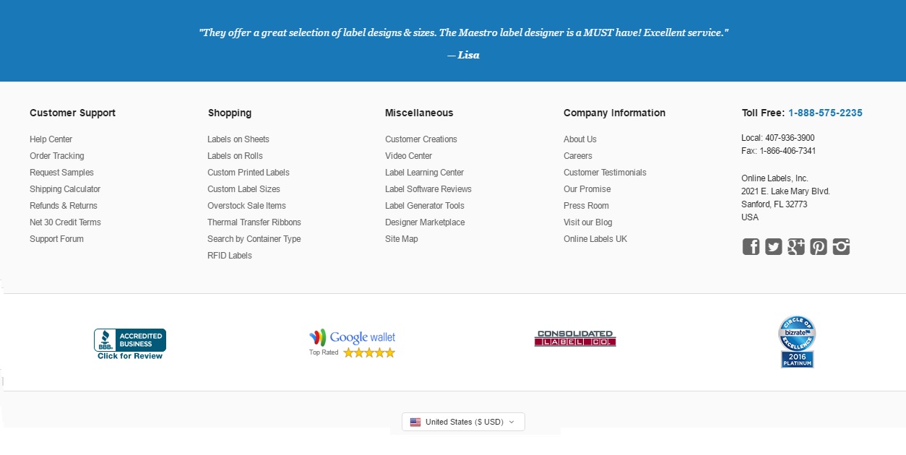906x455 pixels.
Task: Read Customer Testimonials
Action: (605, 172)
